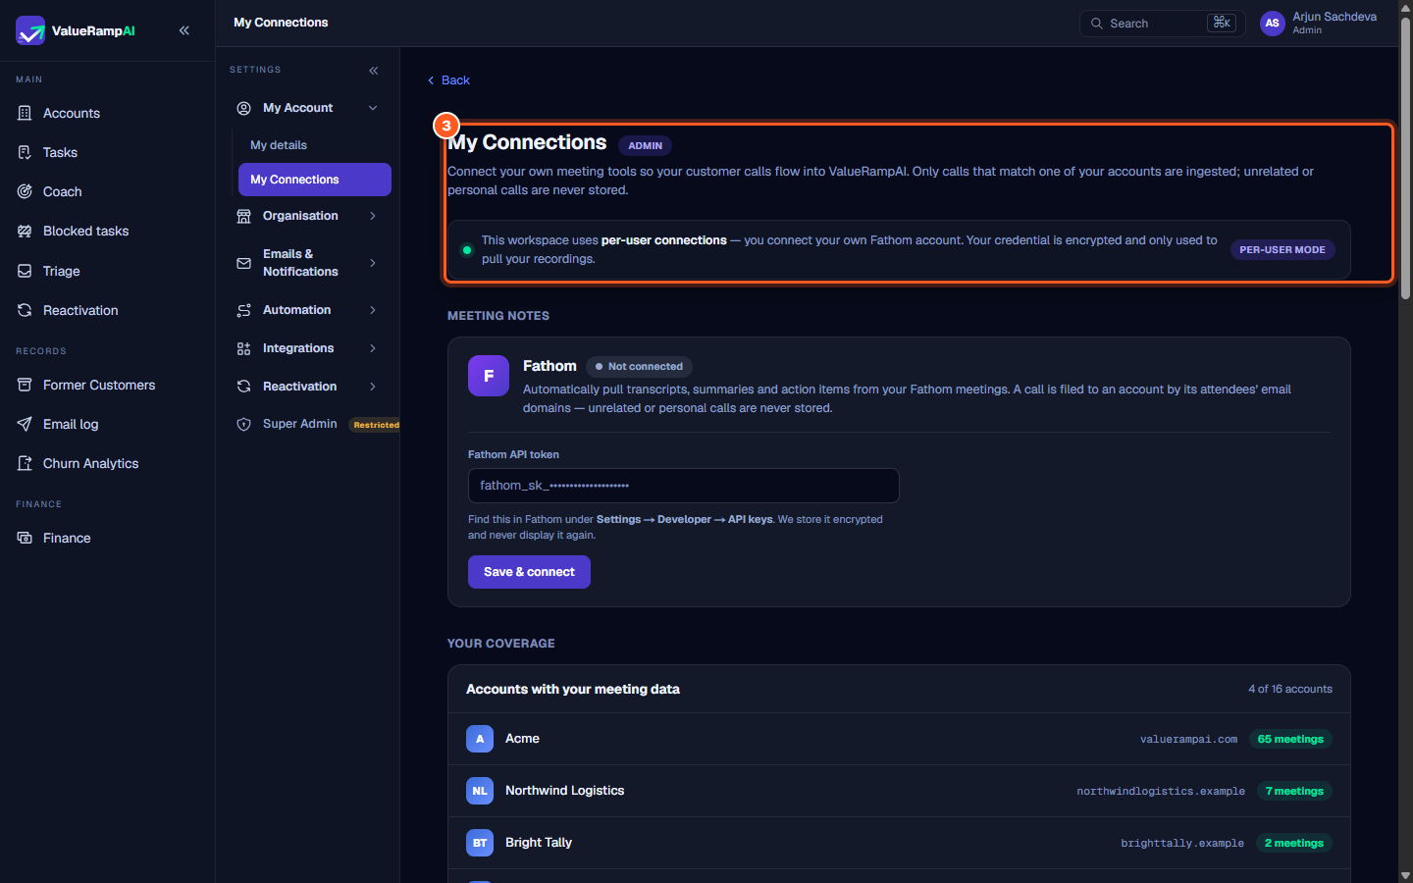Viewport: 1413px width, 883px height.
Task: Click the scrollbar up arrow
Action: coord(1405,7)
